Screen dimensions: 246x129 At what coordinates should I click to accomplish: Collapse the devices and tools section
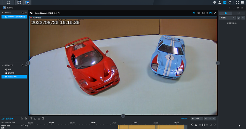(x=2, y=66)
